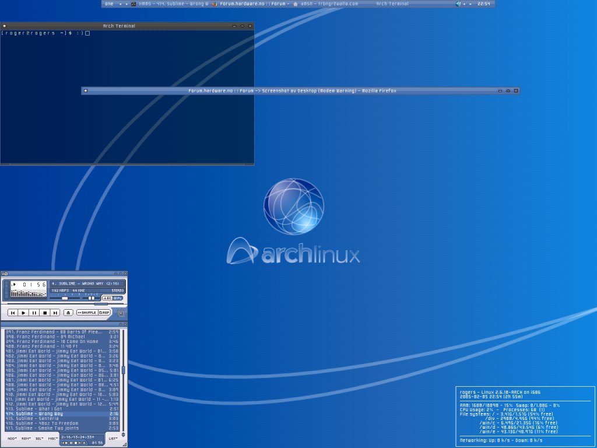The image size is (597, 448).
Task: Click the speaker volume icon in toolbar
Action: pyautogui.click(x=458, y=4)
